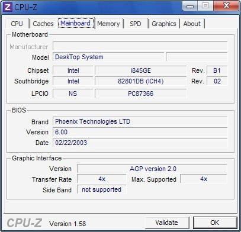
Task: Go to the Memory tab
Action: click(x=108, y=24)
